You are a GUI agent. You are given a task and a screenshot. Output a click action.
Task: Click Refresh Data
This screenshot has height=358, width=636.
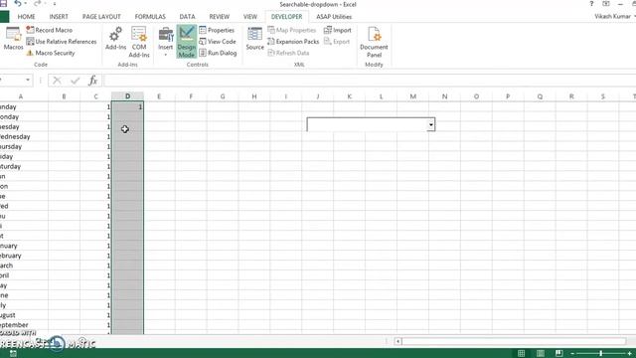coord(288,53)
